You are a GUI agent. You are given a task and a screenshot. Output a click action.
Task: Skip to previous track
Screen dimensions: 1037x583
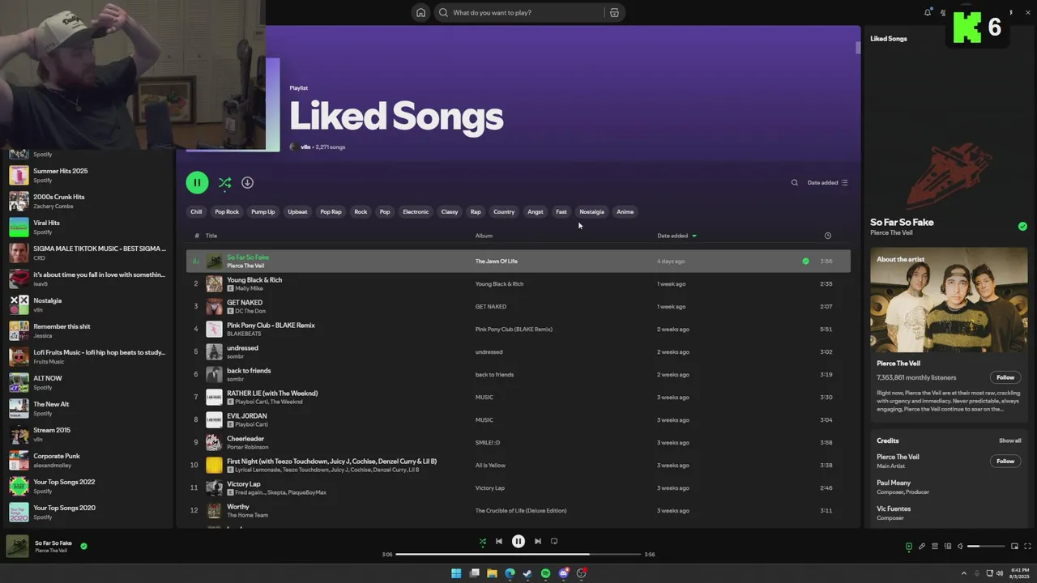click(499, 542)
